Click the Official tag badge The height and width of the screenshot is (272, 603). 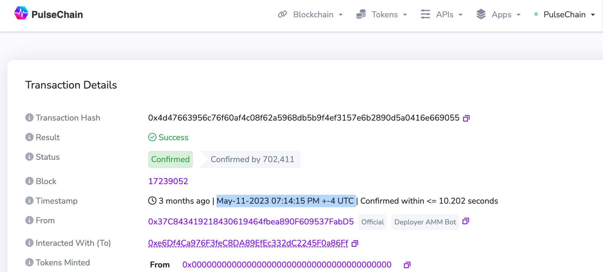coord(372,222)
